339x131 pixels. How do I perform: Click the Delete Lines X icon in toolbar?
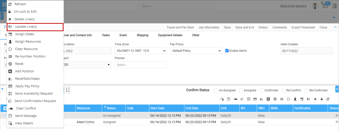(315, 99)
